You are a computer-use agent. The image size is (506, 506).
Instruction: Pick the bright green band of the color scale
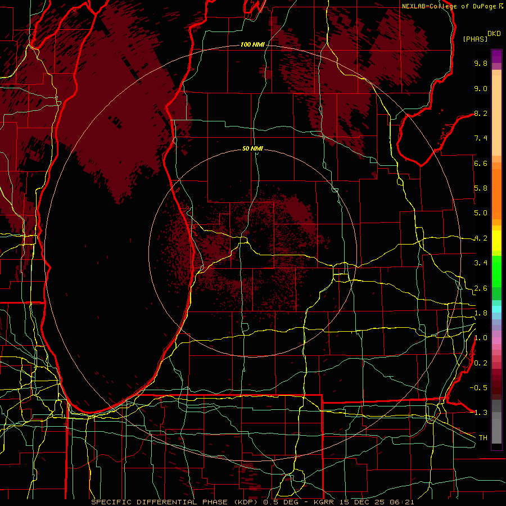[496, 271]
